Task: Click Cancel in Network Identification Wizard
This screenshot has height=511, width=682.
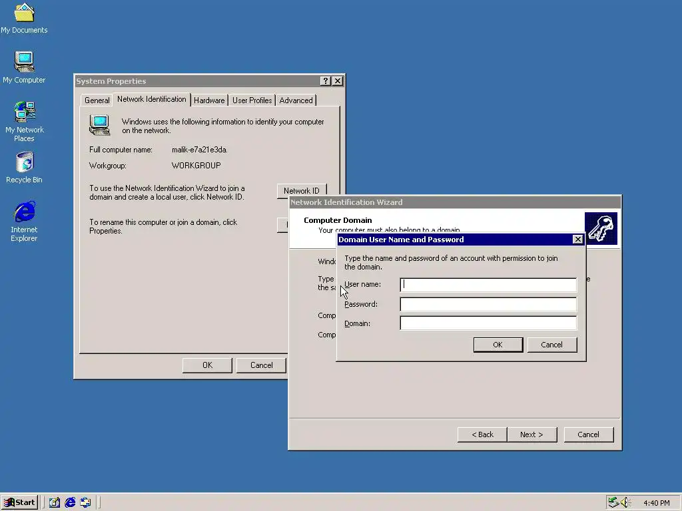Action: coord(589,434)
